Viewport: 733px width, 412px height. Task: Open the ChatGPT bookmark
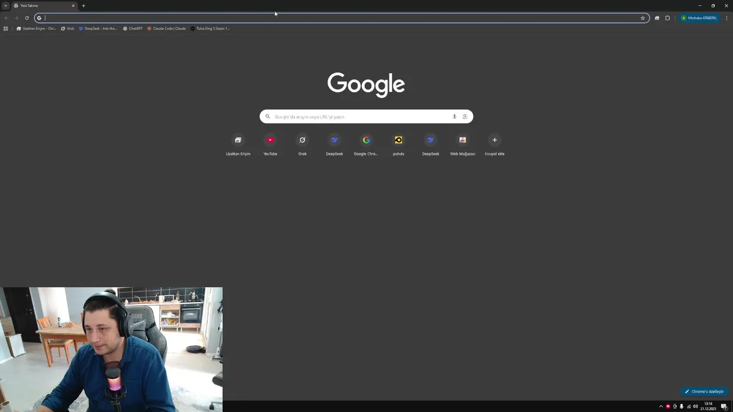tap(133, 29)
